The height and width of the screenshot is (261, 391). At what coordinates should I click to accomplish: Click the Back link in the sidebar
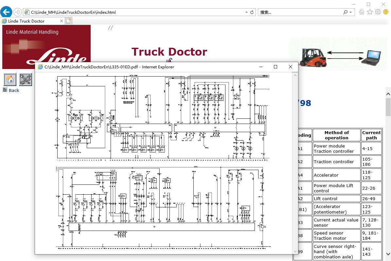click(x=14, y=91)
